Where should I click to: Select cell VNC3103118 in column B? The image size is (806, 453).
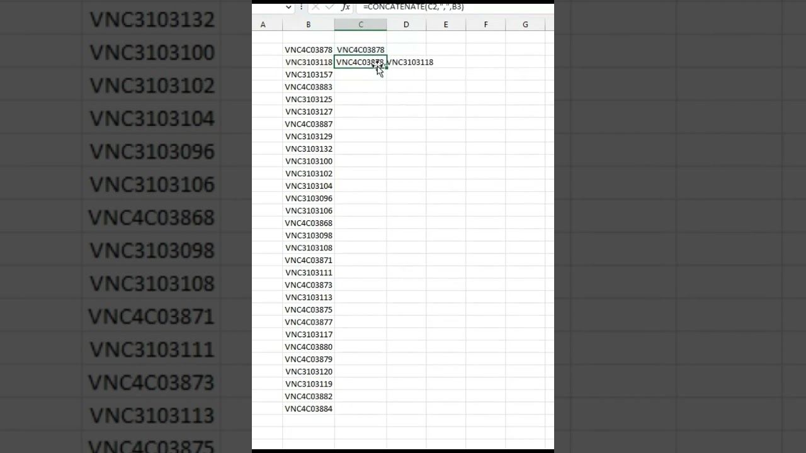click(x=309, y=62)
